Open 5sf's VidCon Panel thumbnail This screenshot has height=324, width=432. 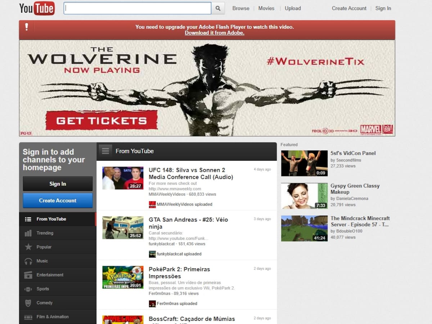point(304,163)
